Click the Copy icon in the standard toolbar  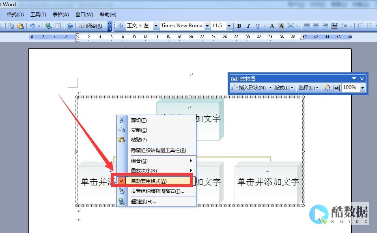(11, 26)
